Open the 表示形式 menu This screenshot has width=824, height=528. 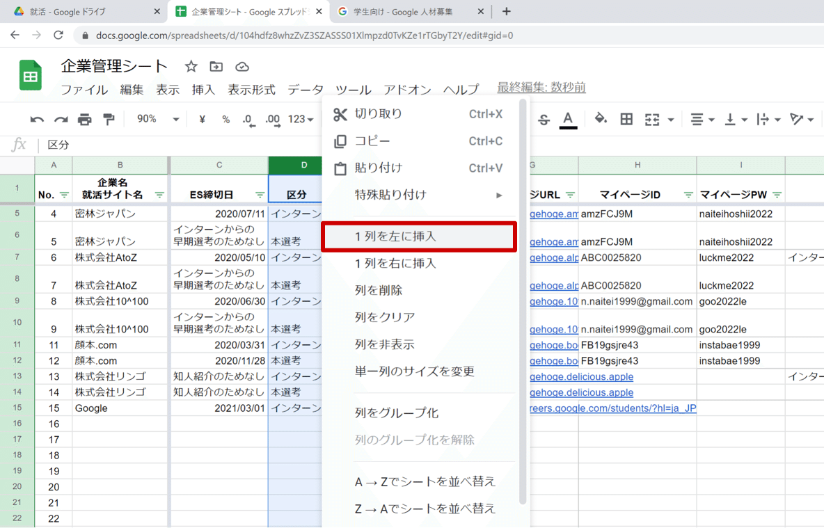point(251,89)
